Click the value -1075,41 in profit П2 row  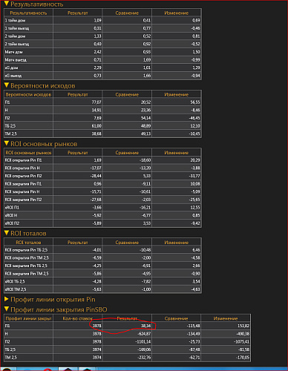tap(242, 341)
